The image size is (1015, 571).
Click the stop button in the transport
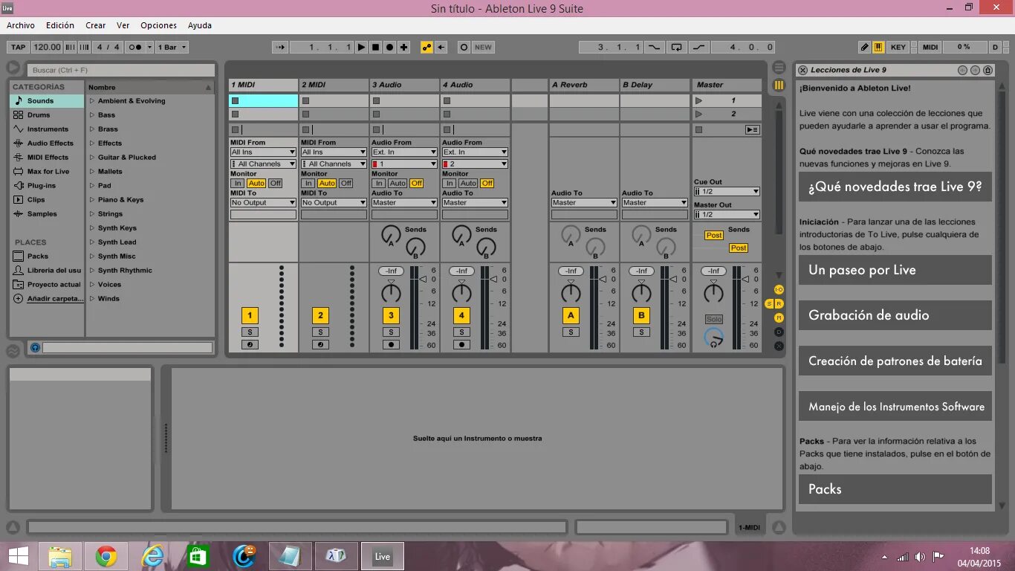coord(374,47)
